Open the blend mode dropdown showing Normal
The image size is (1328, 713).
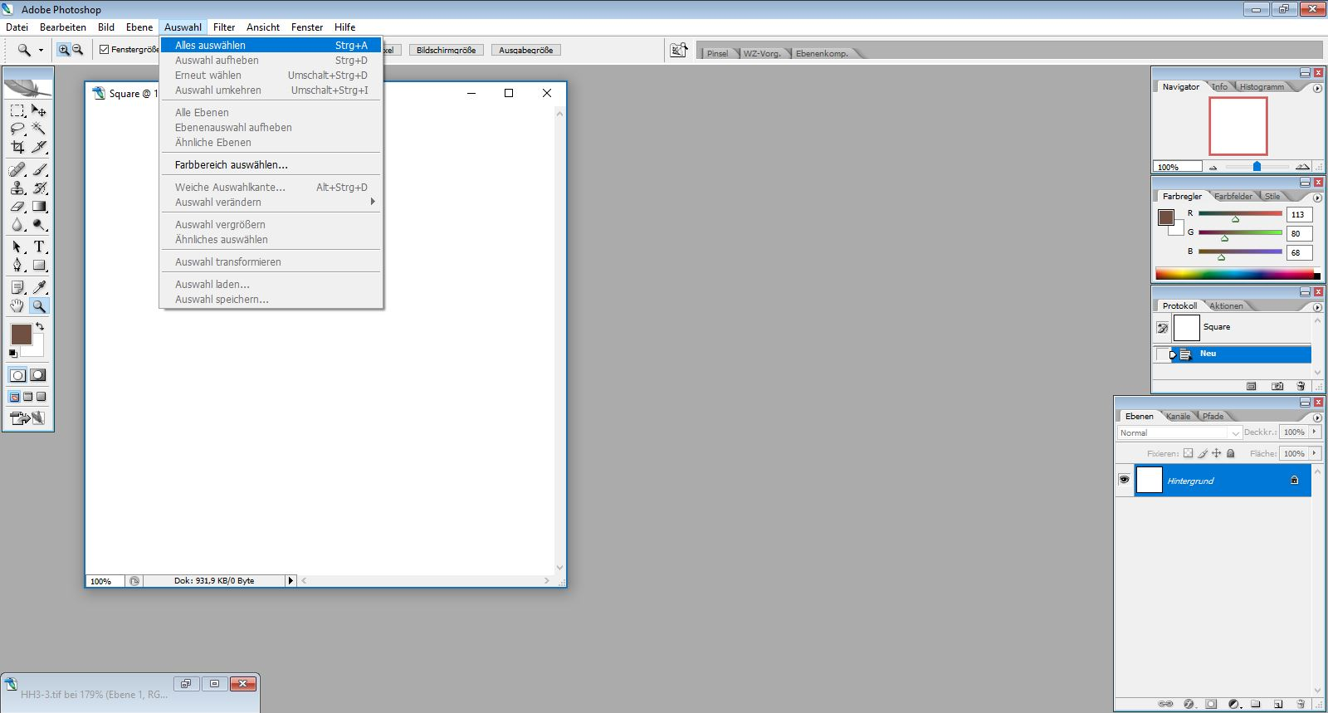[x=1179, y=432]
